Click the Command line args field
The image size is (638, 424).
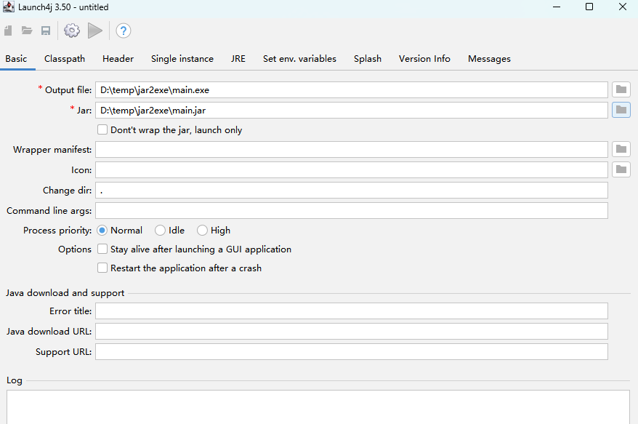point(352,211)
